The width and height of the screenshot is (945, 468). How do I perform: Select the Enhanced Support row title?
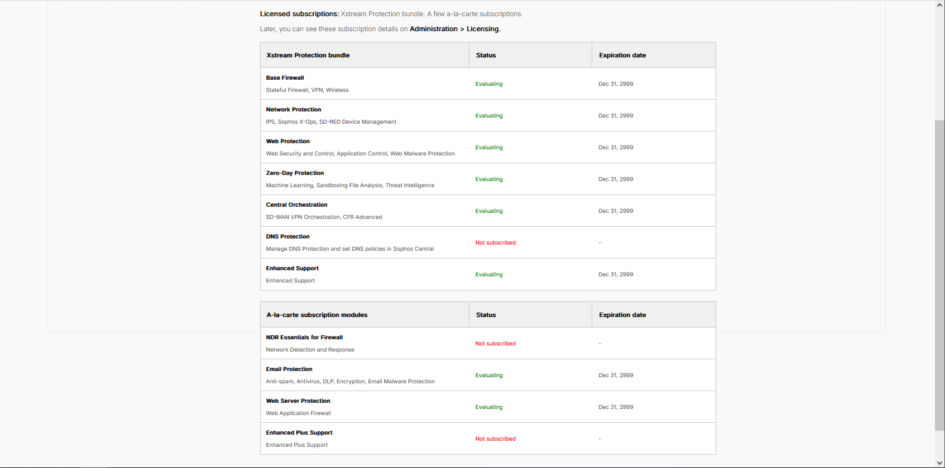click(292, 269)
